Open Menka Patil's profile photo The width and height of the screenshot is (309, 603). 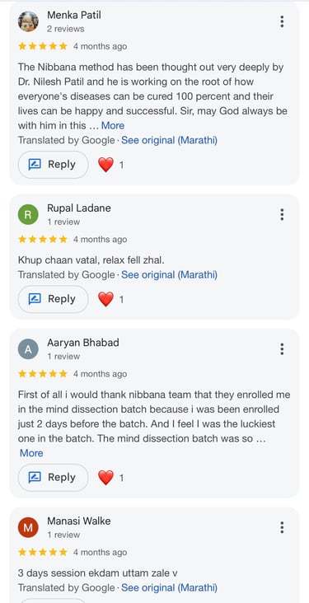tap(28, 21)
